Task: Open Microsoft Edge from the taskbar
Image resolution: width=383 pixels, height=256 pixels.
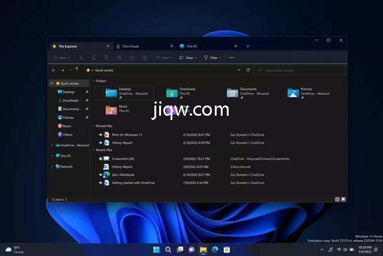Action: coord(215,249)
